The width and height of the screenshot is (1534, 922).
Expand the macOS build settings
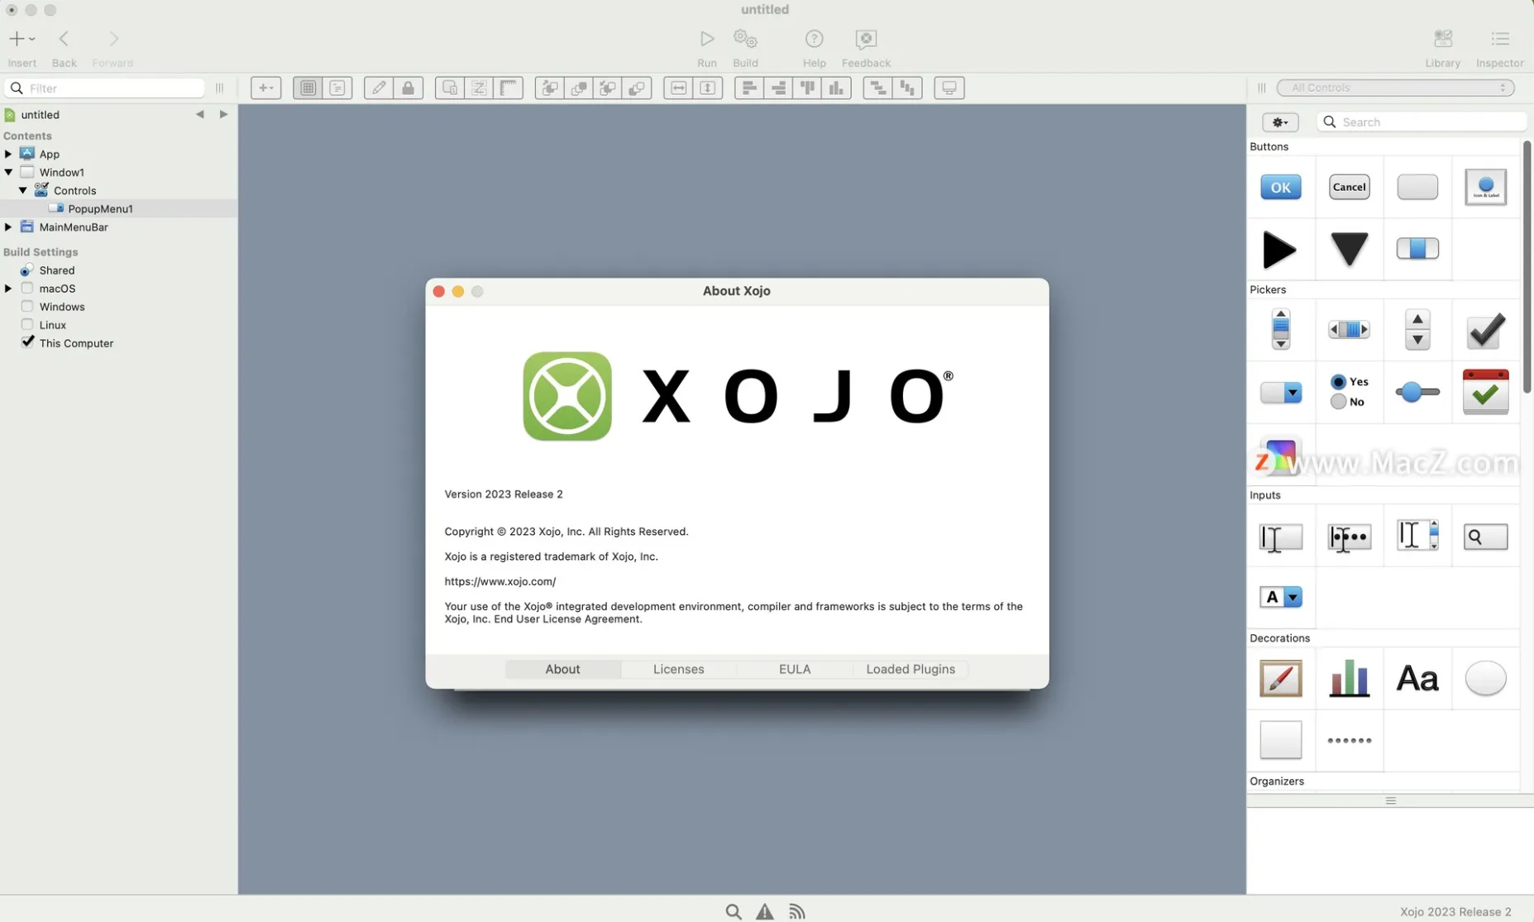coord(8,288)
